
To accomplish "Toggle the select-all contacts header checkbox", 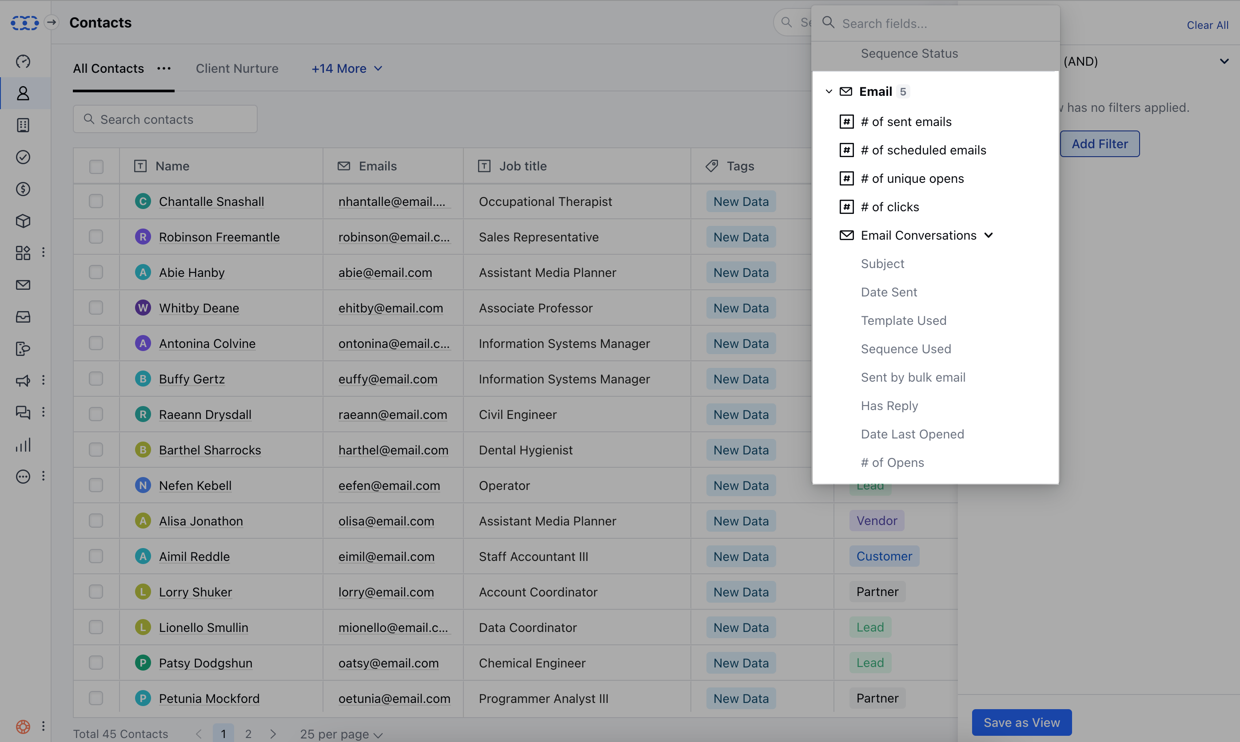I will pos(96,166).
